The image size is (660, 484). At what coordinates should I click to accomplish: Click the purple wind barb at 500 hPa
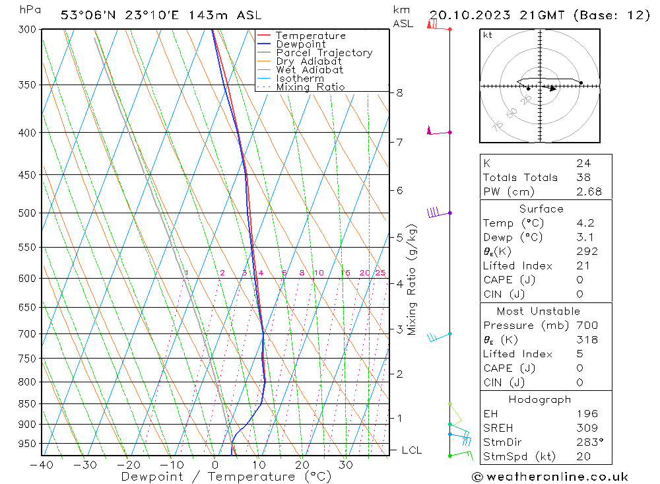(x=439, y=212)
